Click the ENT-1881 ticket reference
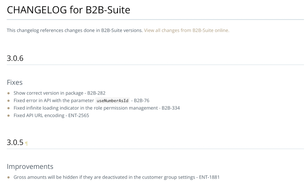This screenshot has width=306, height=187. coord(209,177)
